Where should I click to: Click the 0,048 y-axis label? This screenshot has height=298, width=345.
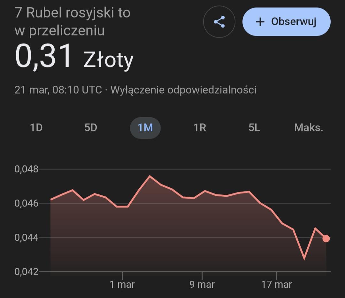27,169
